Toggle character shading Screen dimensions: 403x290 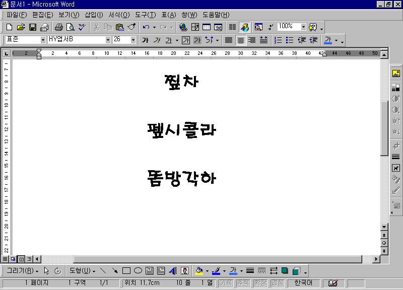[x=197, y=40]
